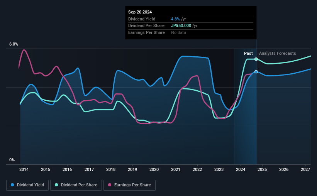Click the No data value in tooltip
Image resolution: width=317 pixels, height=196 pixels.
178,32
